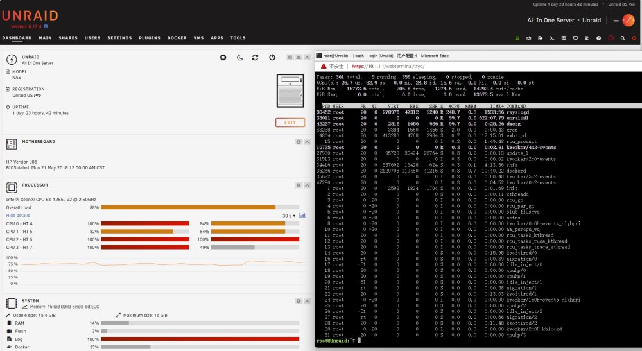Open the Dashboard tab
This screenshot has width=642, height=351.
17,38
